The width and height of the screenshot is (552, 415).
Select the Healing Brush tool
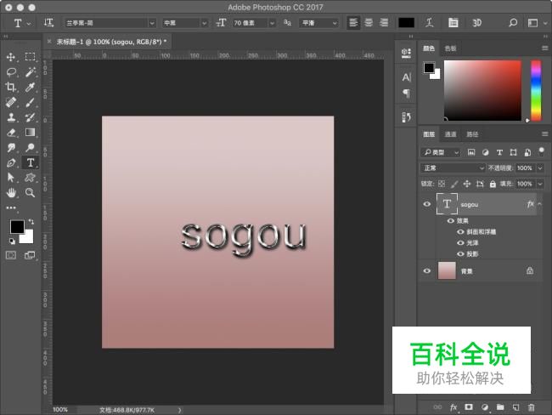pos(11,102)
